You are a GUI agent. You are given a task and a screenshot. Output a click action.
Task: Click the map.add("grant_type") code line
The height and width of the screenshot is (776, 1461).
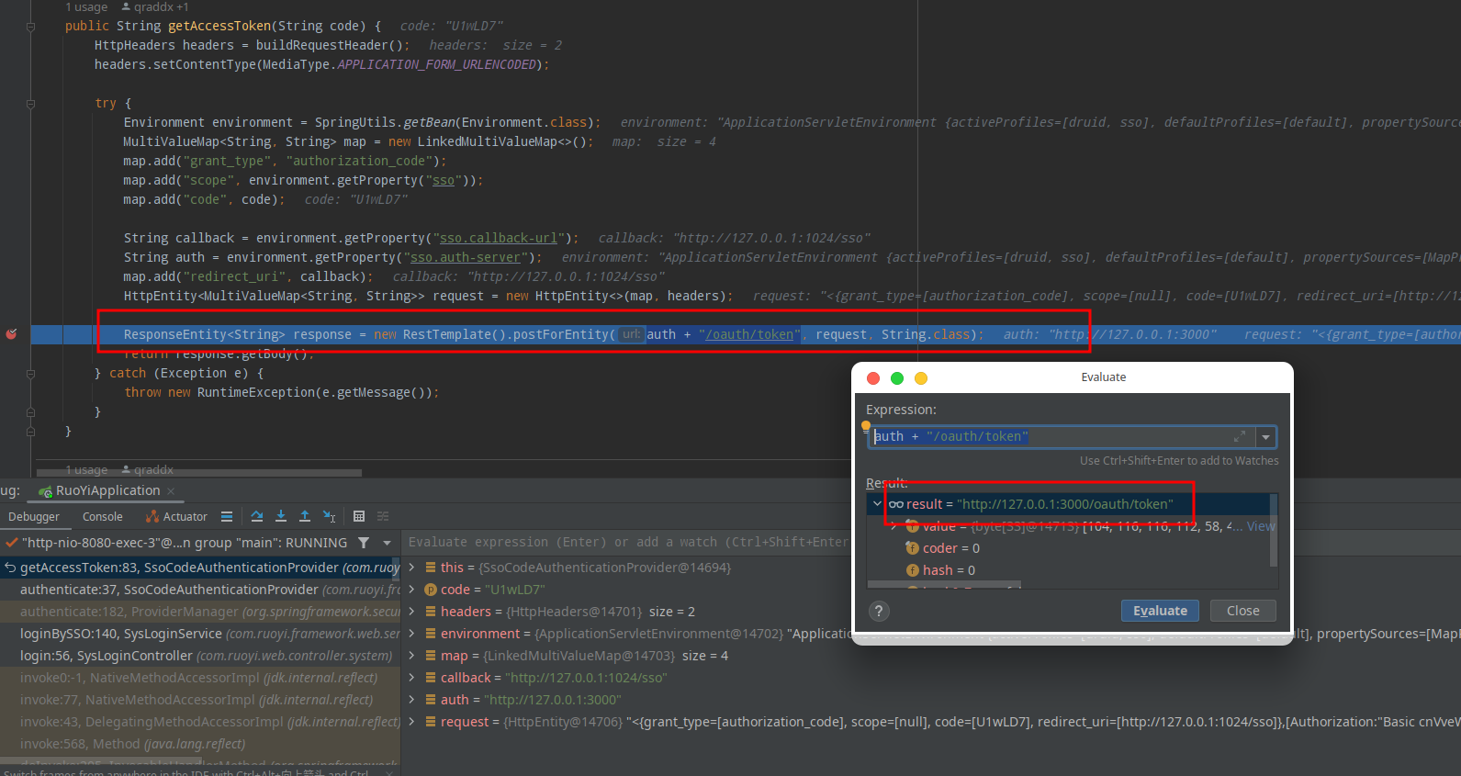(285, 161)
